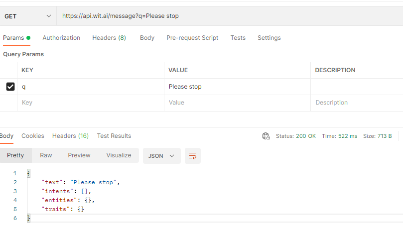Image resolution: width=403 pixels, height=236 pixels.
Task: Choose the Visualize response view
Action: [119, 155]
